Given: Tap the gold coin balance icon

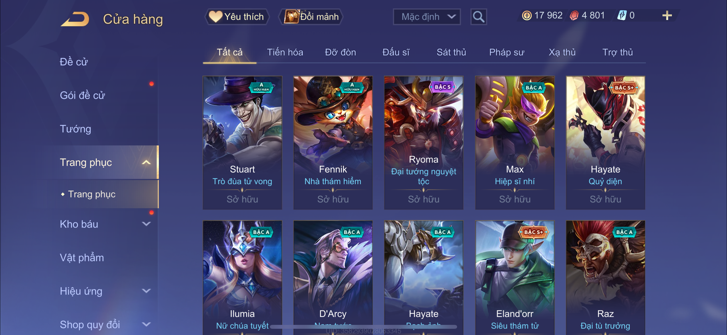Looking at the screenshot, I should tap(527, 16).
